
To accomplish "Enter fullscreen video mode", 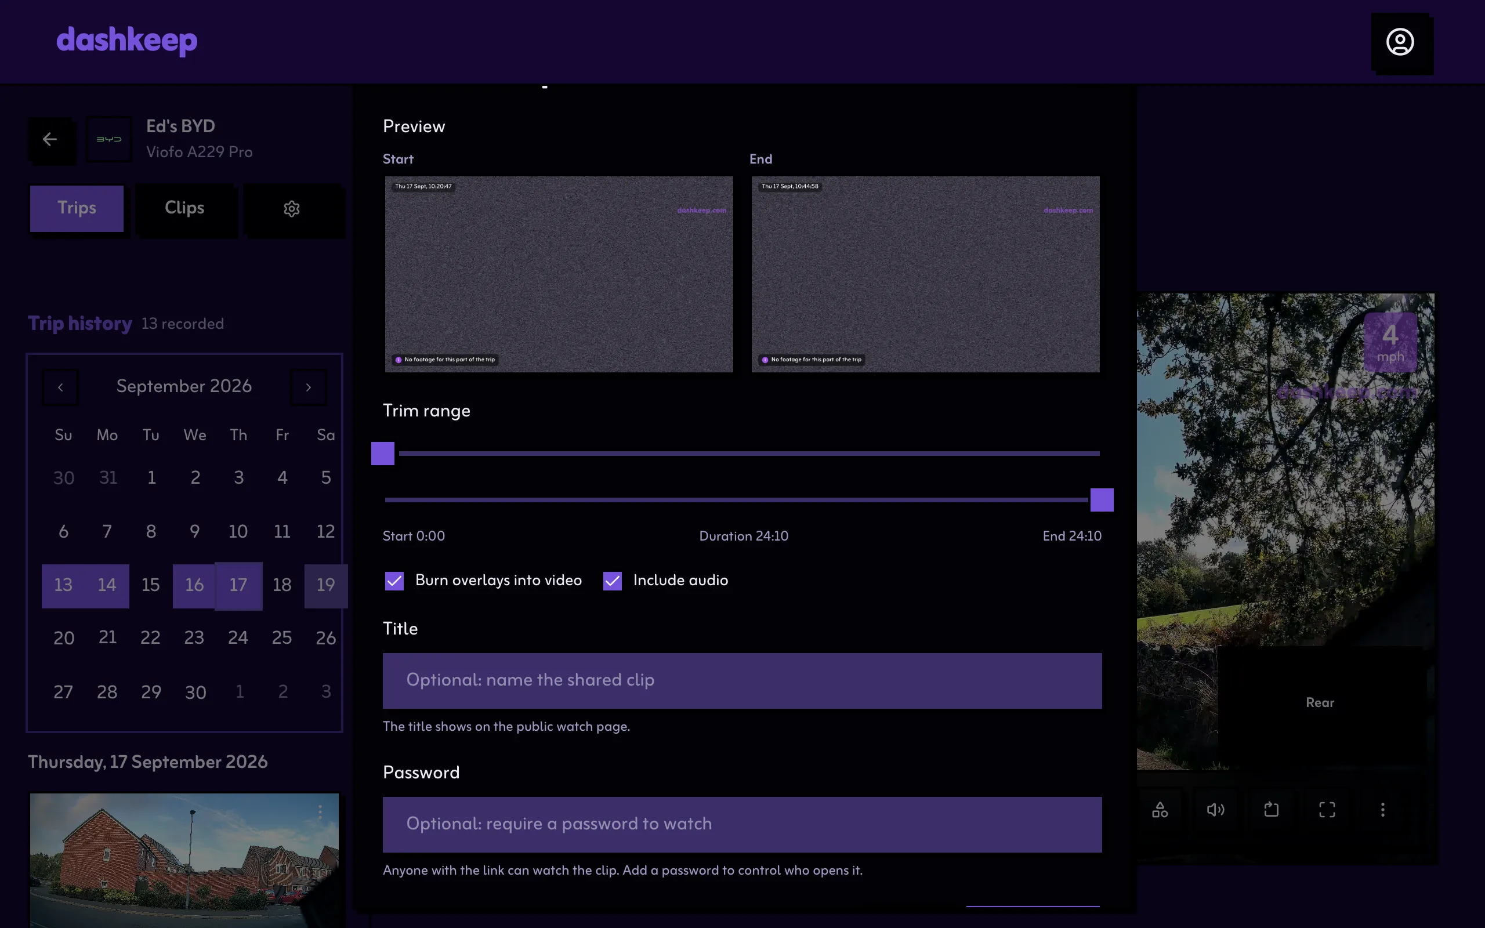I will point(1327,810).
